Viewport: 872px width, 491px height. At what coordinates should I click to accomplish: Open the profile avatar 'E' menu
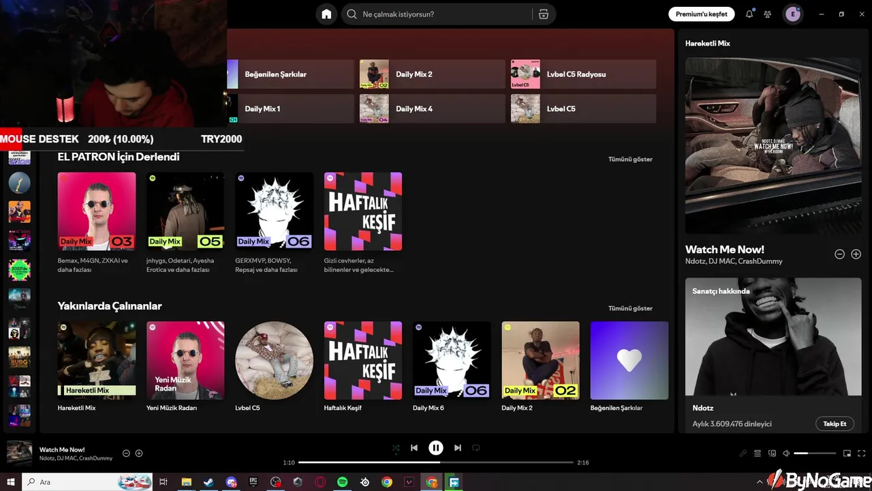click(792, 14)
